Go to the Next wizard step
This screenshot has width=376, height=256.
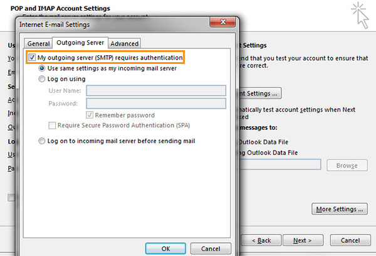coord(303,240)
